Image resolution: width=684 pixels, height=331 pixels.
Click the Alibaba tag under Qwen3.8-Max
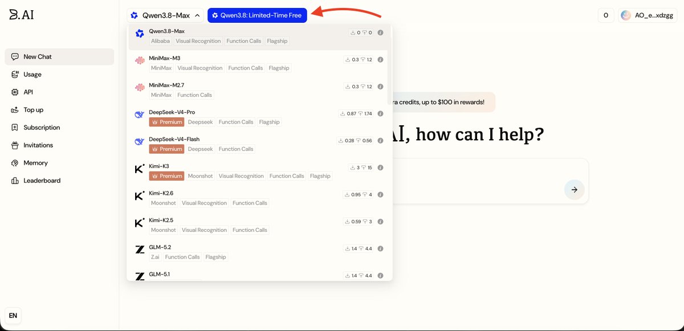[160, 41]
